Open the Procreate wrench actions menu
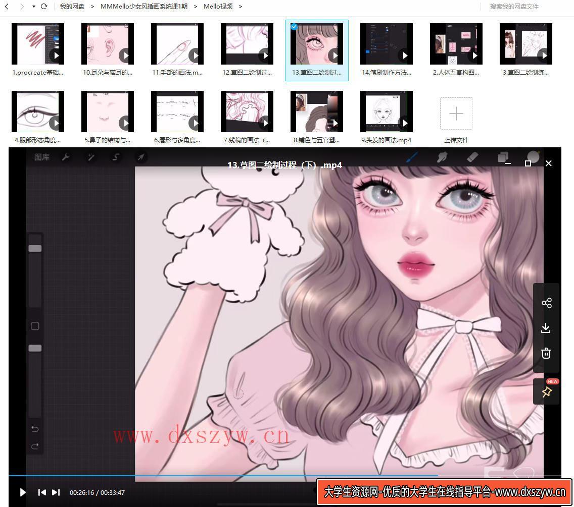574x507 pixels. pos(66,157)
